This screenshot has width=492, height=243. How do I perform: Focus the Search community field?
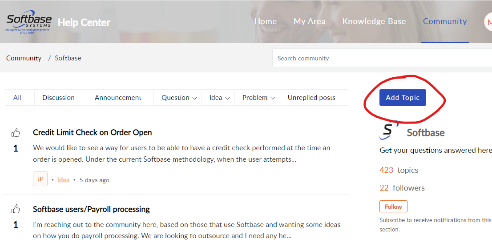pyautogui.click(x=382, y=58)
